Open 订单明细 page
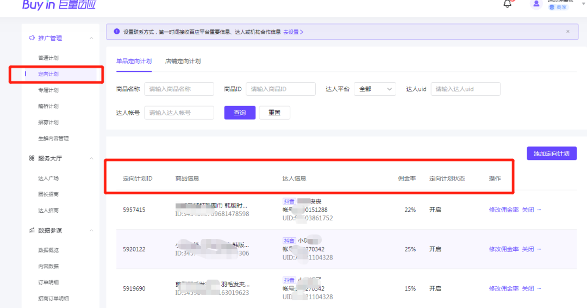This screenshot has width=587, height=308. pyautogui.click(x=48, y=282)
